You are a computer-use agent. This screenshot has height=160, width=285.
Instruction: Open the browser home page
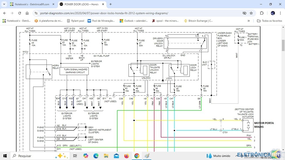(27, 13)
